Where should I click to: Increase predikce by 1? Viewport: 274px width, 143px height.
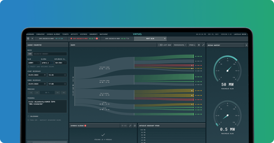[x=58, y=93]
